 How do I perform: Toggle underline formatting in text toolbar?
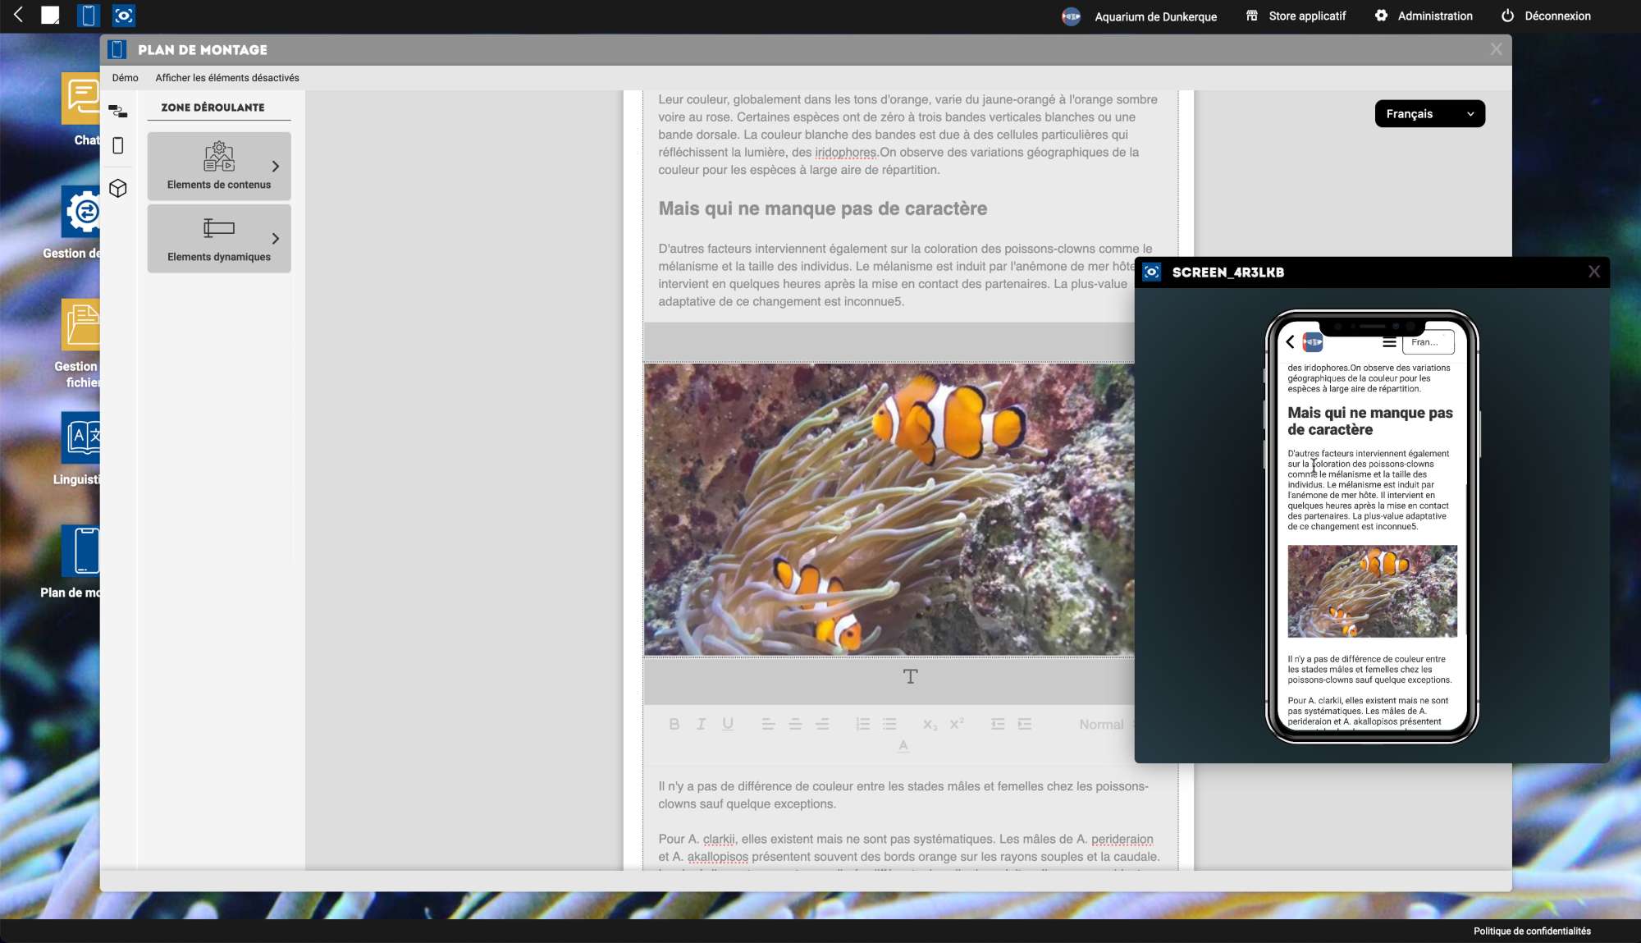[x=728, y=724]
